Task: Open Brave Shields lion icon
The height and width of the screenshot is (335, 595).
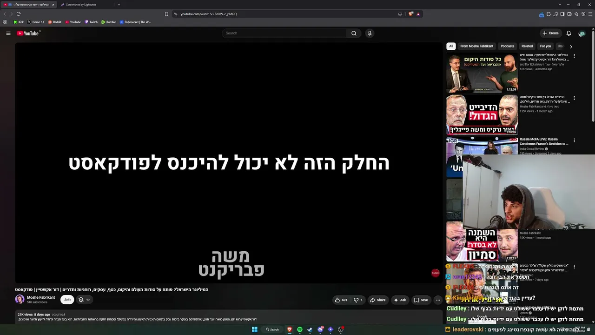Action: 411,14
